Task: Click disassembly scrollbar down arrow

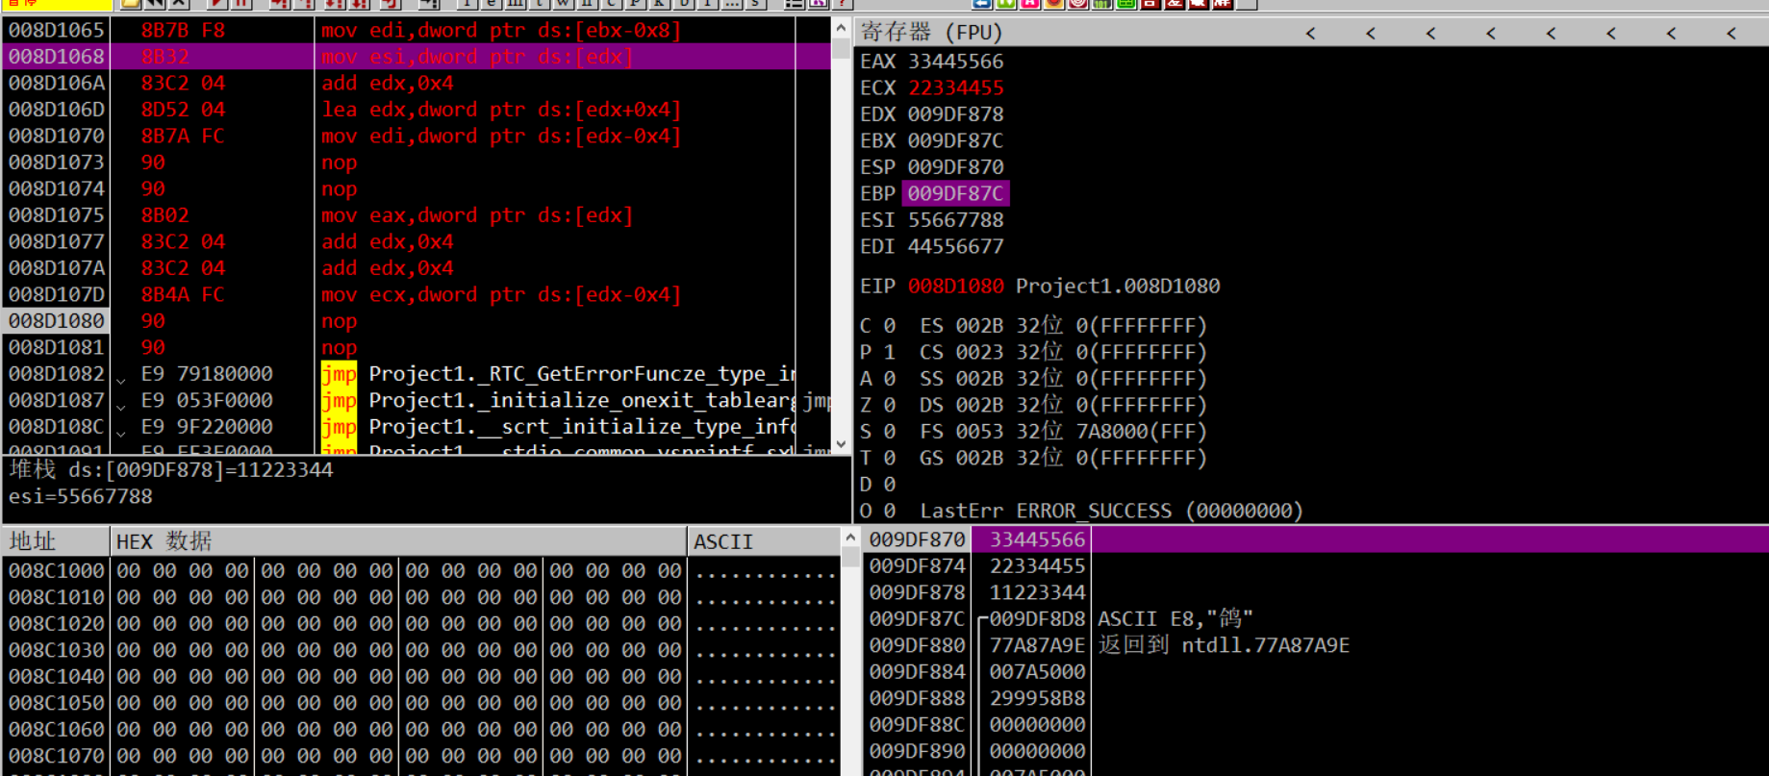Action: click(841, 444)
